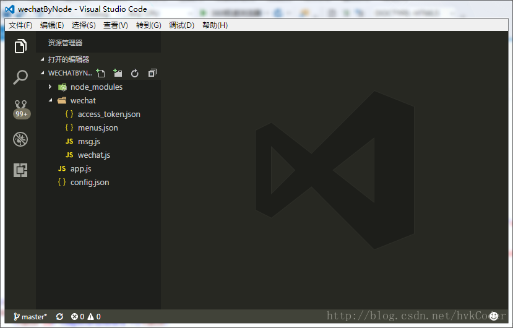The height and width of the screenshot is (328, 513).
Task: Open the 查看(V) menu
Action: click(x=116, y=25)
